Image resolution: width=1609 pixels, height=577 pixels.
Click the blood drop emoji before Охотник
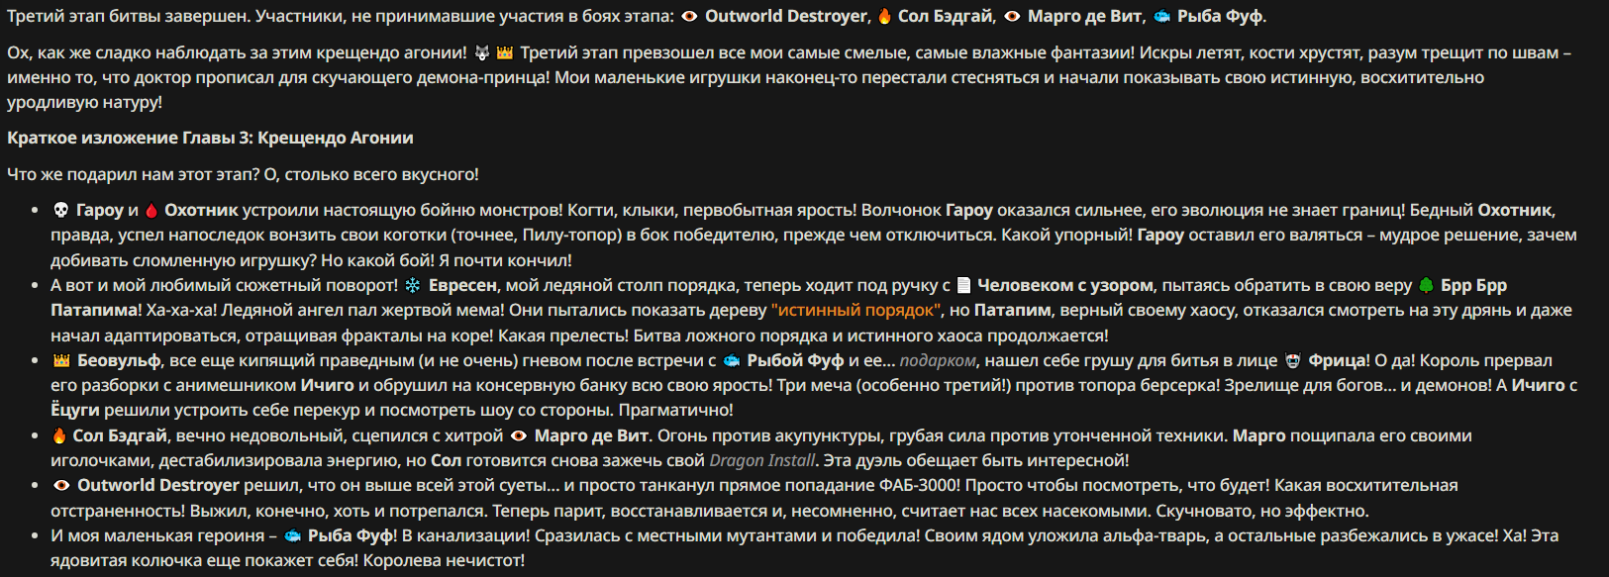click(x=151, y=210)
